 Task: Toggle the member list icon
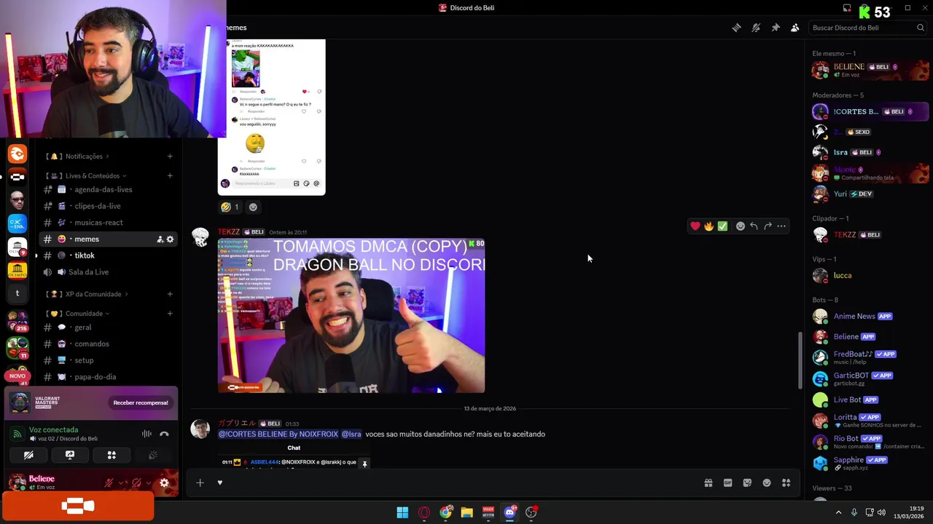point(795,28)
